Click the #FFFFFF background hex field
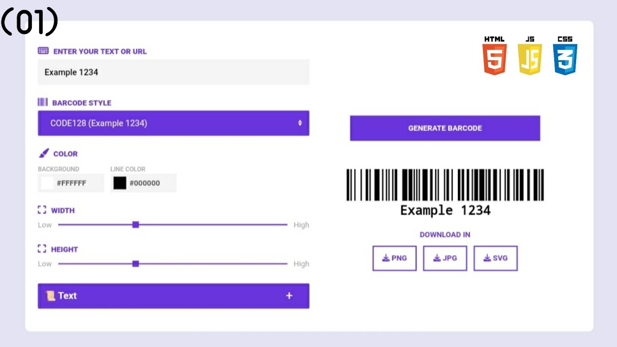 point(71,183)
